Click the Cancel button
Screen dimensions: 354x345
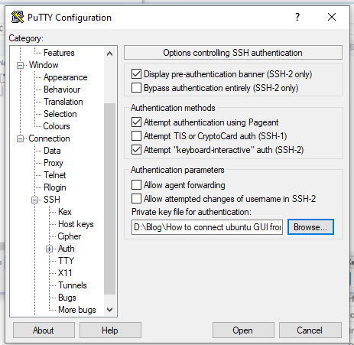click(310, 330)
